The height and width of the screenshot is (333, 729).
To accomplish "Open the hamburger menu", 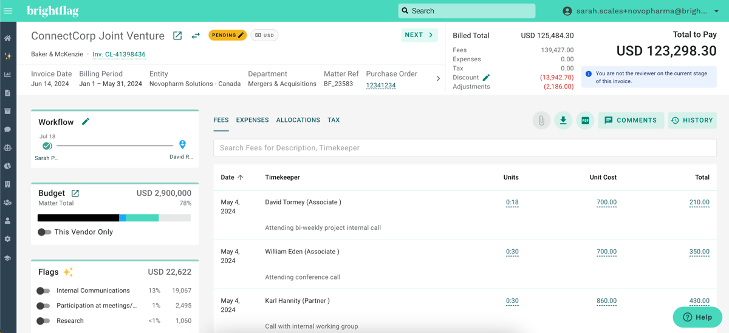I will [x=8, y=11].
